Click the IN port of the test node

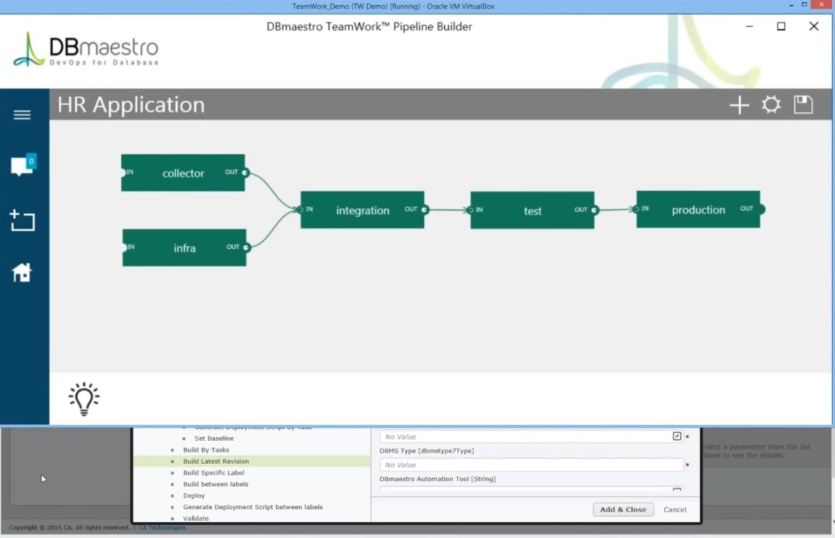click(471, 210)
